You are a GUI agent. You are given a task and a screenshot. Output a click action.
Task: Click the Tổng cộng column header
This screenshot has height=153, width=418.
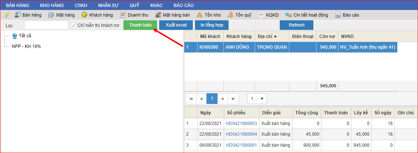pos(307,113)
